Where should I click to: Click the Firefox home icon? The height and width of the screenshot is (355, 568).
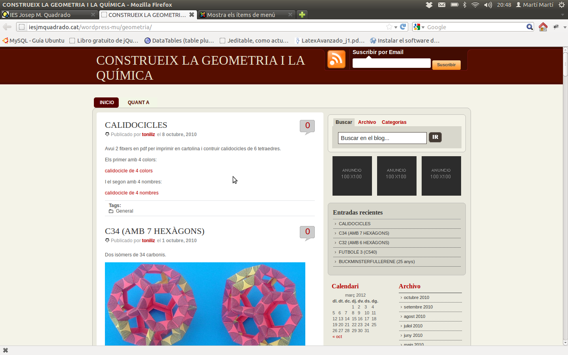point(543,27)
